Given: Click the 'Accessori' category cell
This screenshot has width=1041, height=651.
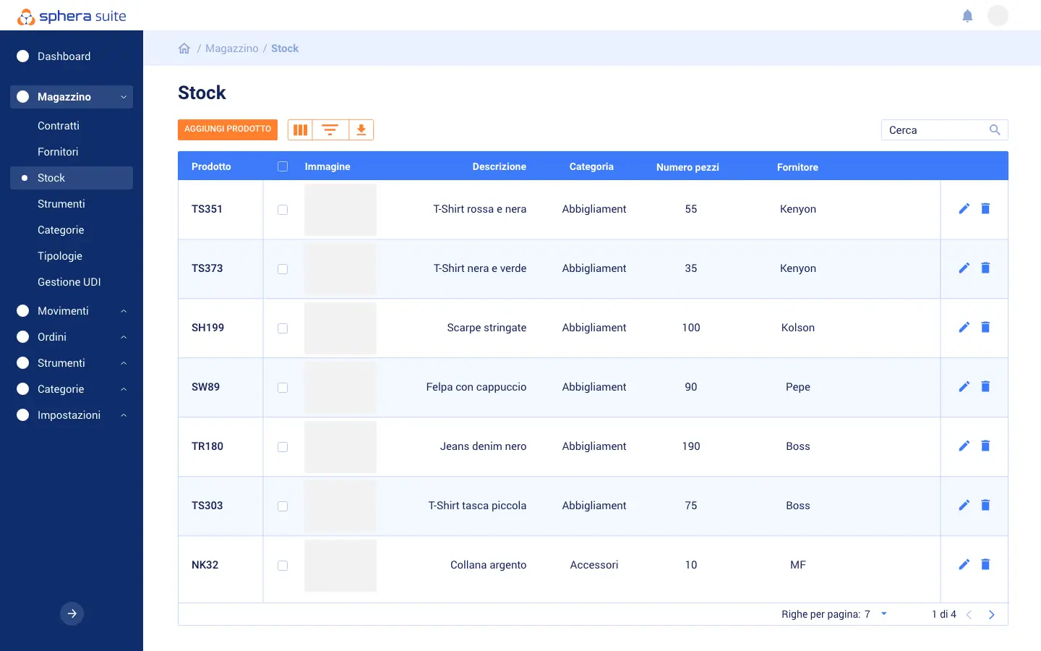Looking at the screenshot, I should tap(594, 565).
